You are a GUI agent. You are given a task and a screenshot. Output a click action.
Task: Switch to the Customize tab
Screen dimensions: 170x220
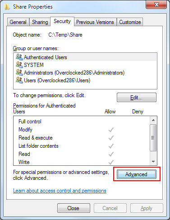130,22
